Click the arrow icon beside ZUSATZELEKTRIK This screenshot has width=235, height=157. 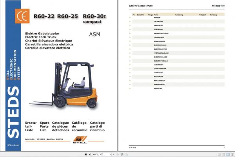(130, 49)
